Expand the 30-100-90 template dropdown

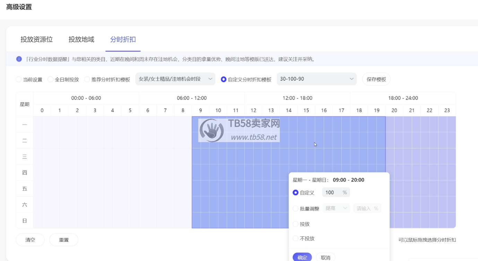coord(316,79)
